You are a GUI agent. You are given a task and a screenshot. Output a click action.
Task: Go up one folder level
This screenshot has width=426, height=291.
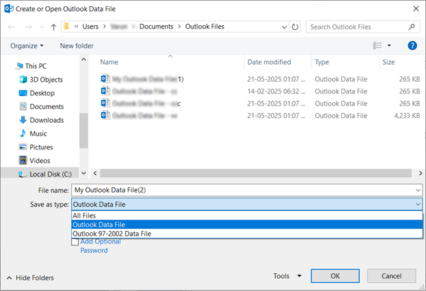[53, 27]
